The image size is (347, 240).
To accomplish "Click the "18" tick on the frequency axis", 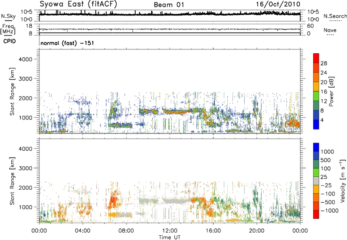I will point(29,26).
